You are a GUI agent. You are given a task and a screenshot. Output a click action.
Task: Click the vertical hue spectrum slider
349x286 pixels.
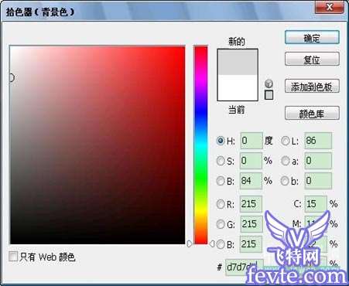201,145
